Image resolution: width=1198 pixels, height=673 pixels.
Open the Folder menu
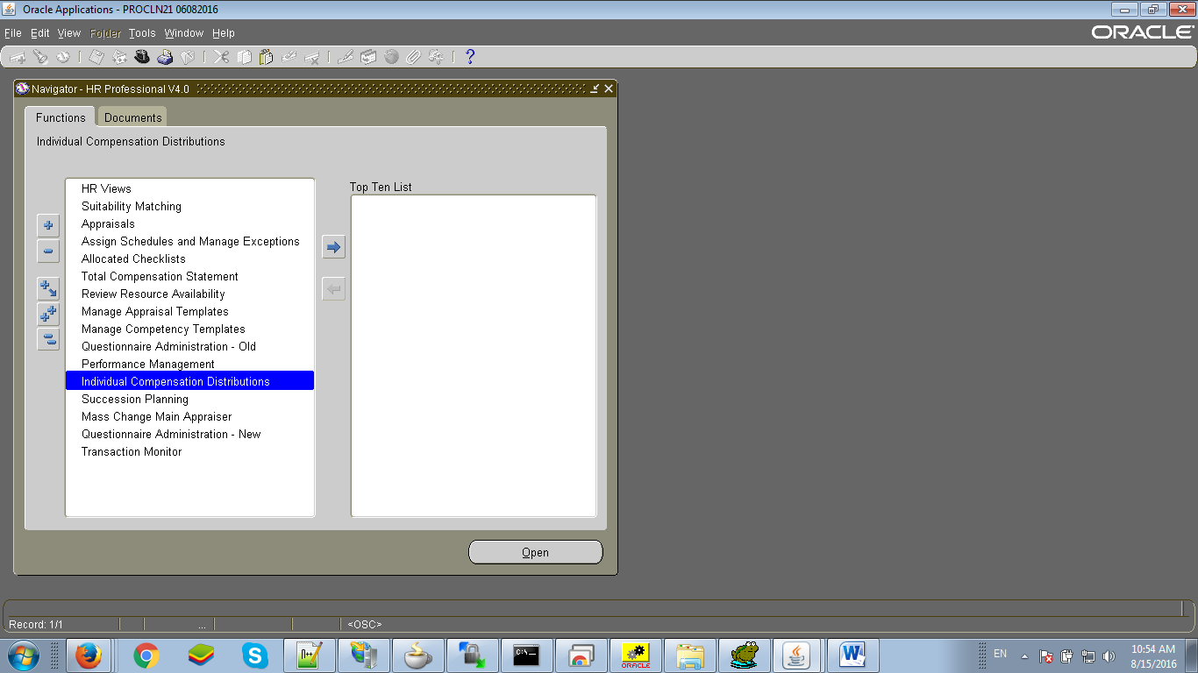pos(105,33)
